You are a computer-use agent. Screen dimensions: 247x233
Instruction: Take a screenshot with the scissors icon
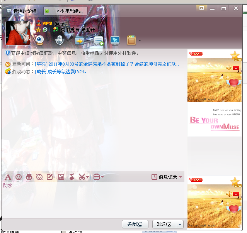tap(82, 177)
